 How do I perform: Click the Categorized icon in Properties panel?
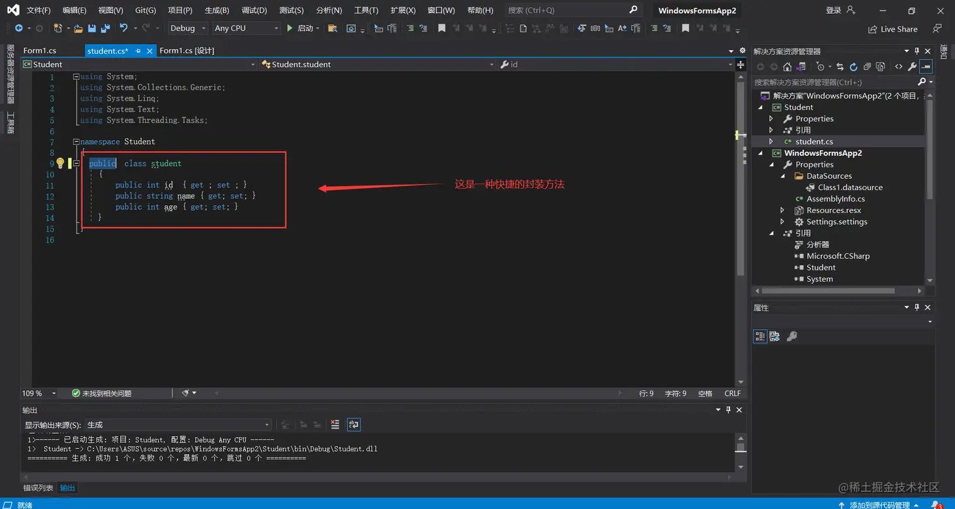point(760,337)
